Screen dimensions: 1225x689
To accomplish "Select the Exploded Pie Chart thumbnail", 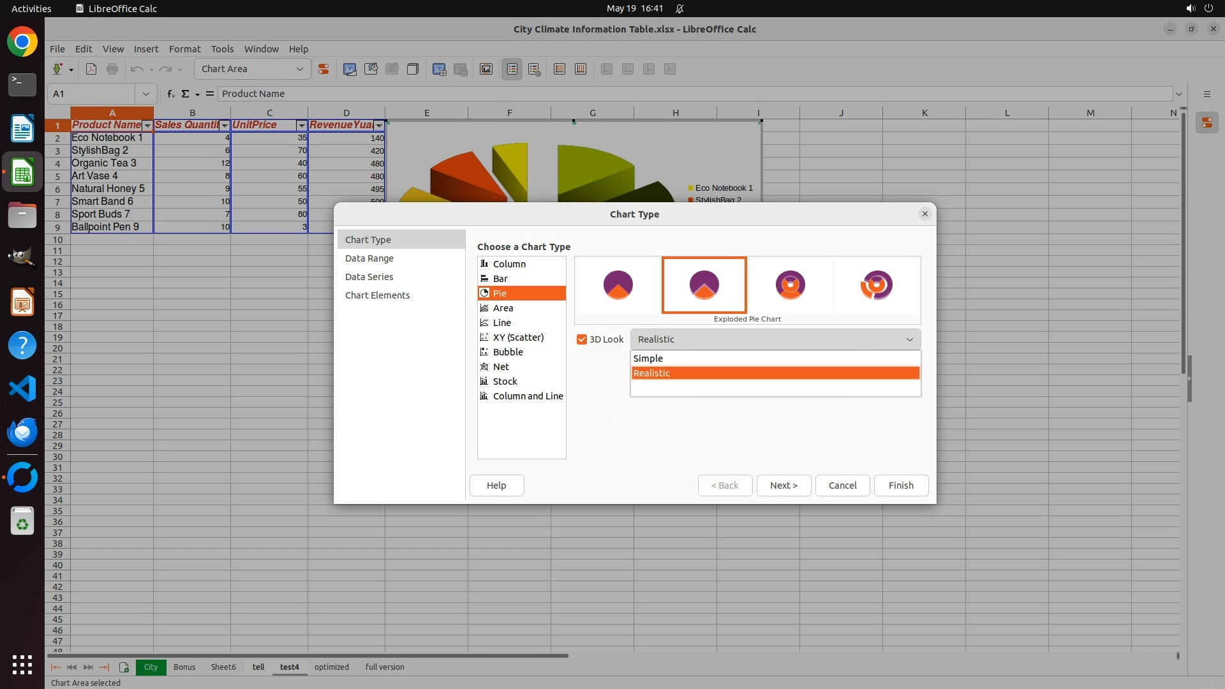I will [704, 285].
